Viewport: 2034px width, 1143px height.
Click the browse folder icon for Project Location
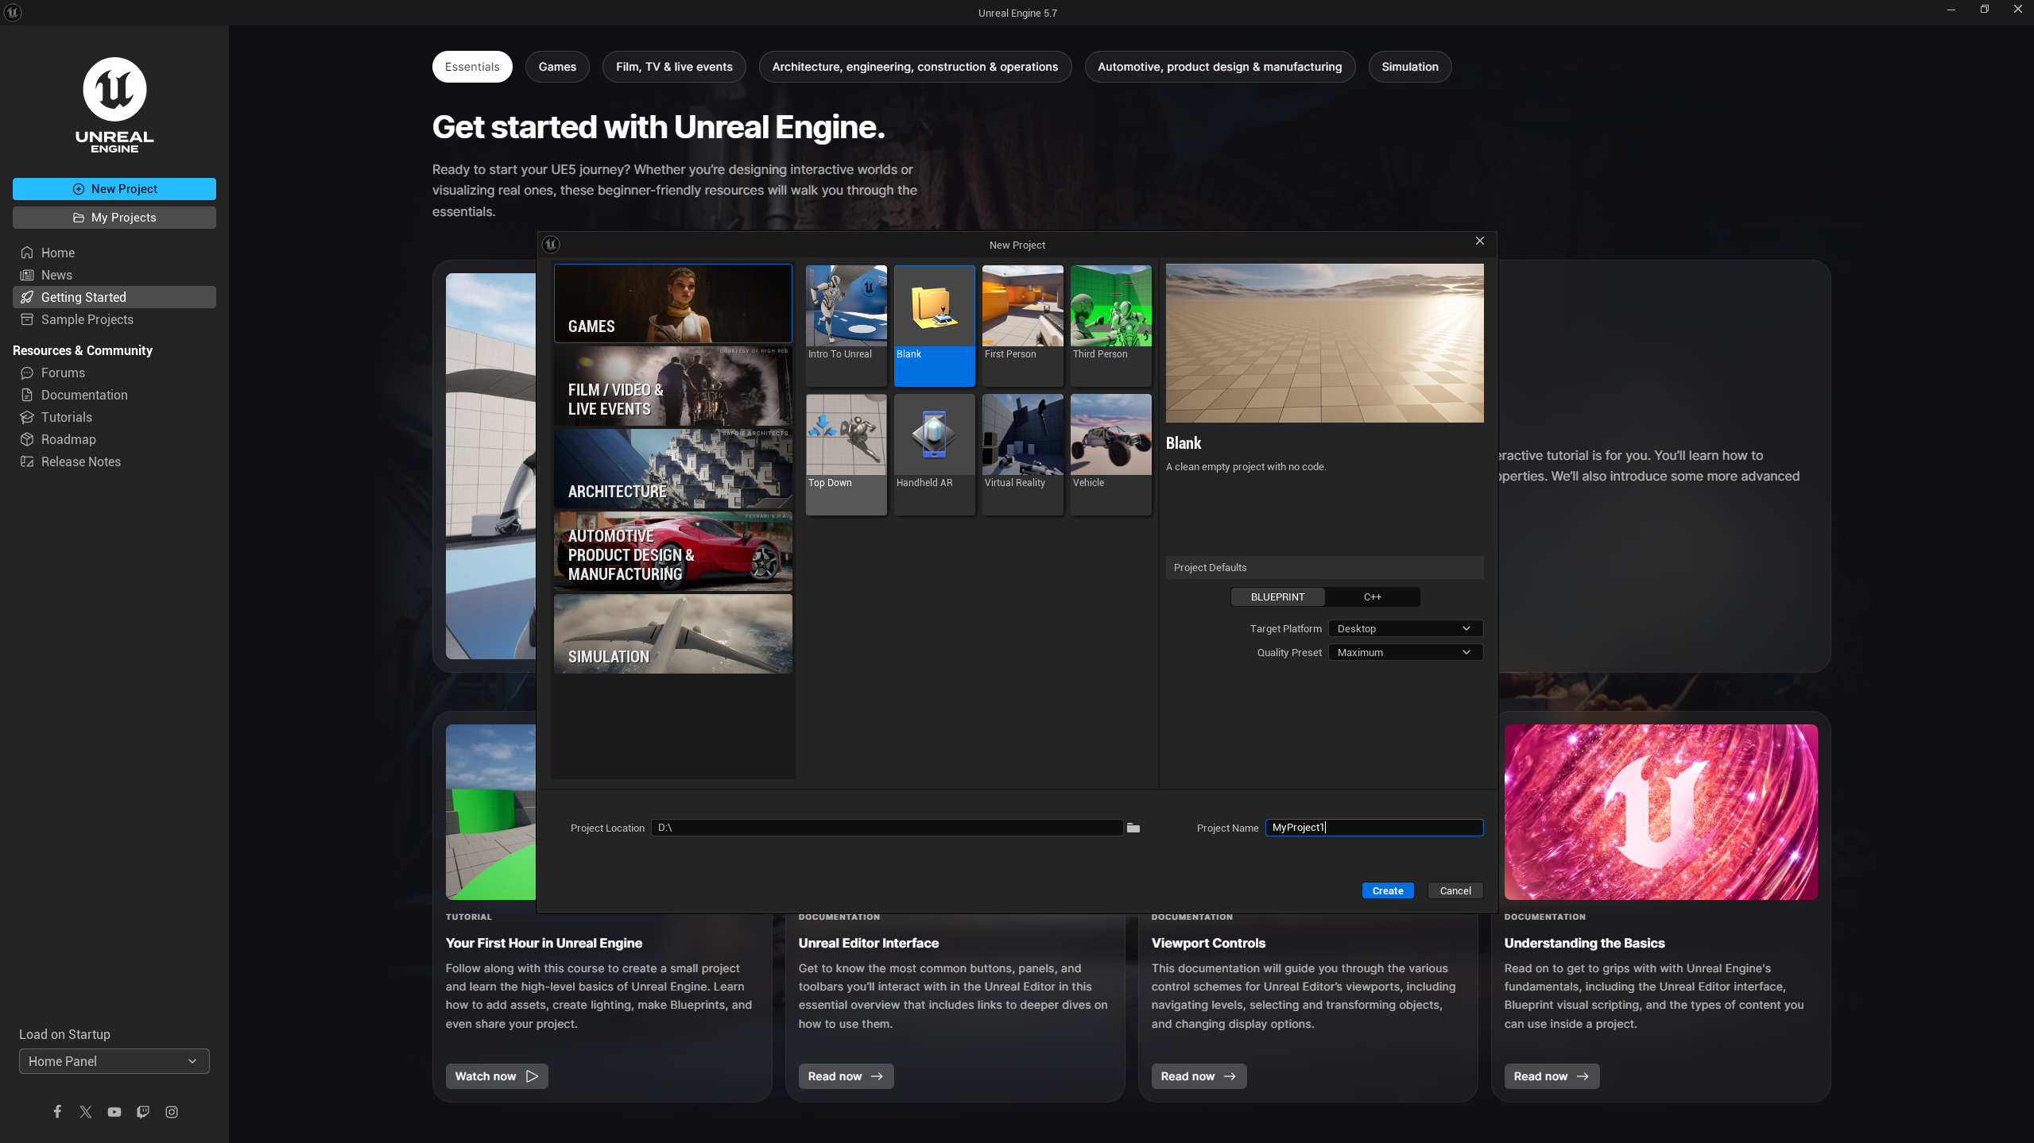coord(1133,828)
